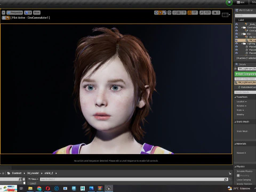Select the translate gizmo tool

pos(156,13)
